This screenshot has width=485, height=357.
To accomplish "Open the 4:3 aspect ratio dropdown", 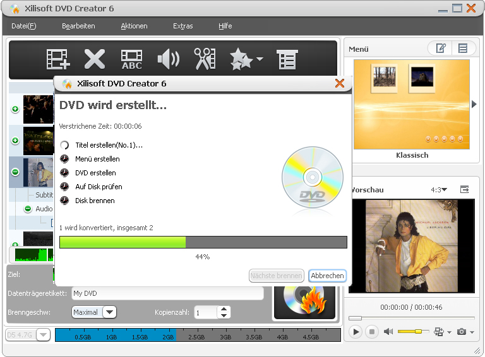I will [x=439, y=190].
